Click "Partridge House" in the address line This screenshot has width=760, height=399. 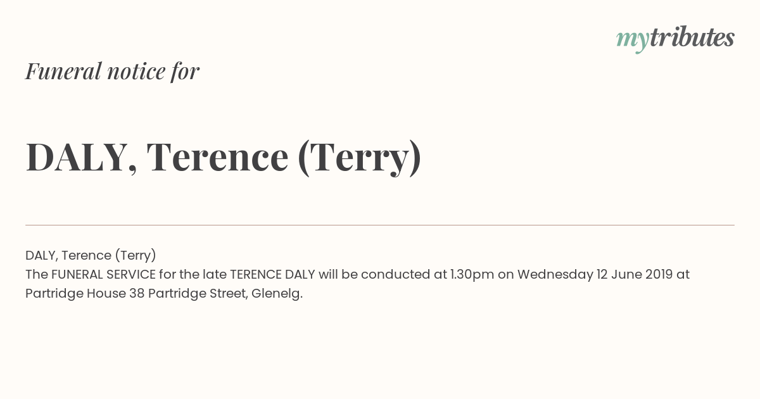click(75, 294)
